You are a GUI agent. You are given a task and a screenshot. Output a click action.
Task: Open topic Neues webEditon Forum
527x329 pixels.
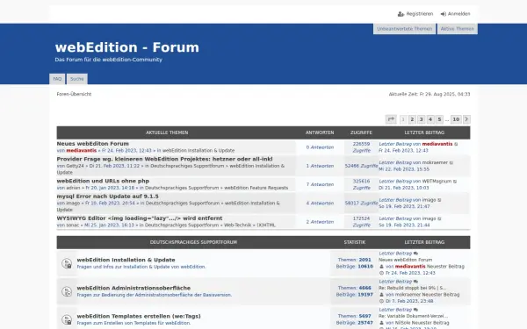(x=93, y=144)
